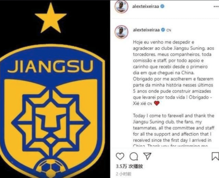Open the caption author's avatar
The image size is (219, 178).
click(x=121, y=32)
